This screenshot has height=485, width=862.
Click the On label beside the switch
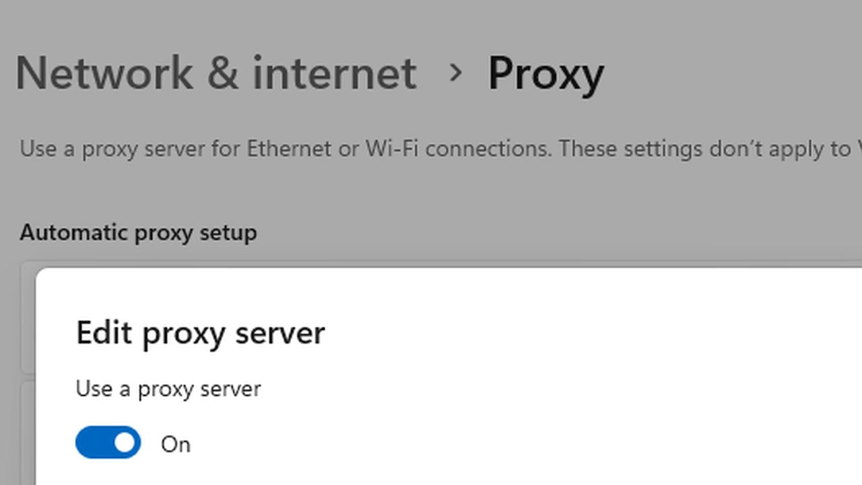(x=176, y=443)
